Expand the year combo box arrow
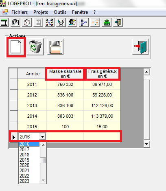166x191 pixels. (x=42, y=136)
